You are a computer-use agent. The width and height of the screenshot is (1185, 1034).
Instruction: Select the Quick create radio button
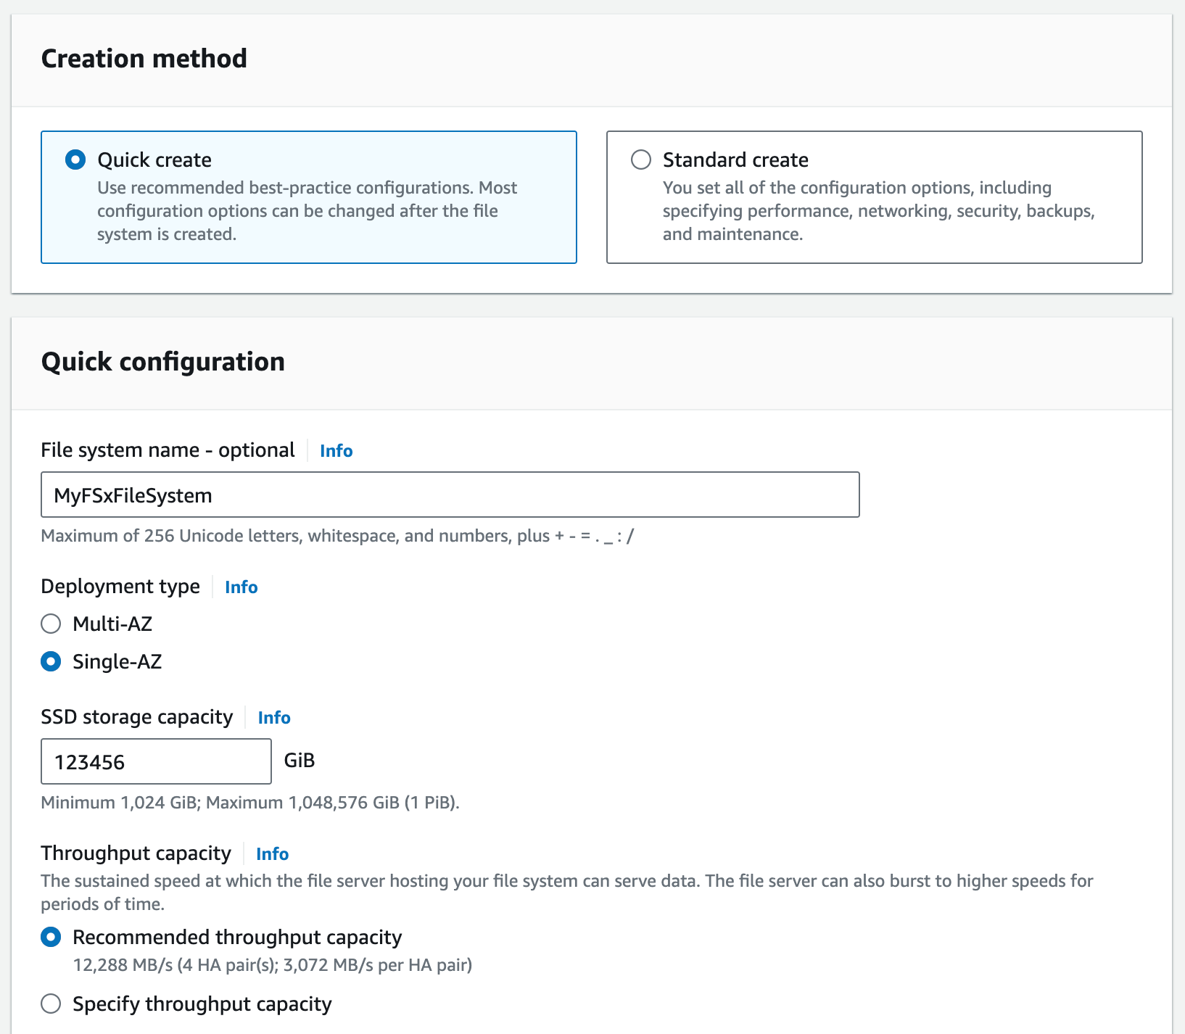[75, 160]
